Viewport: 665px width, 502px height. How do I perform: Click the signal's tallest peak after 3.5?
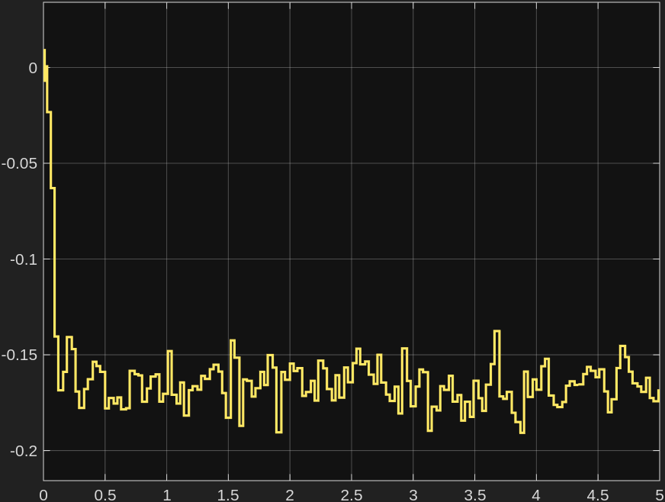(x=496, y=331)
